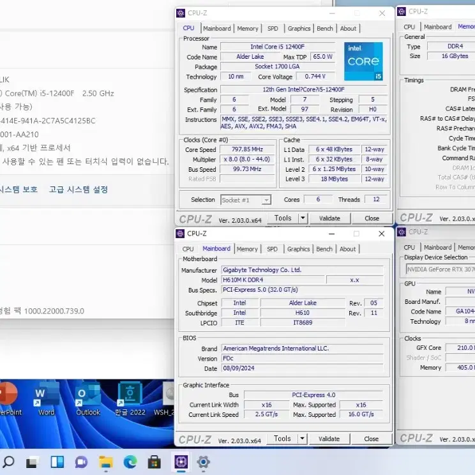Select Memory tab in the Mainboard CPU-Z window

247,249
